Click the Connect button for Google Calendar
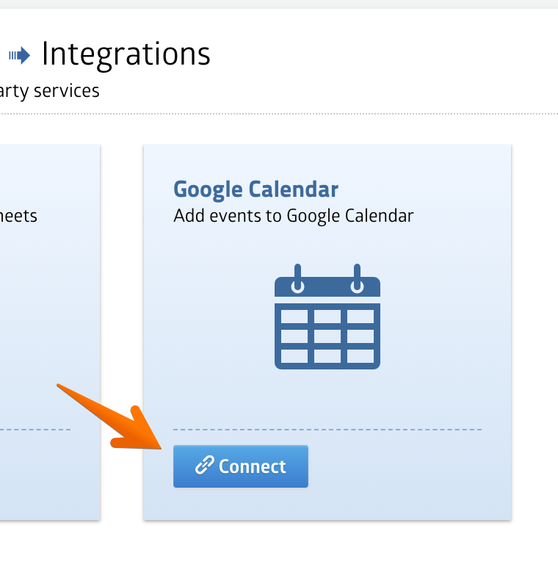558x567 pixels. pos(240,466)
